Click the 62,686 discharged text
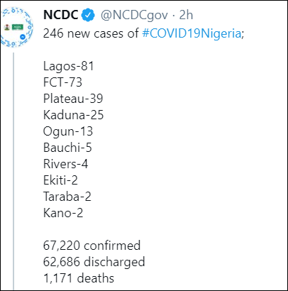 tap(94, 262)
